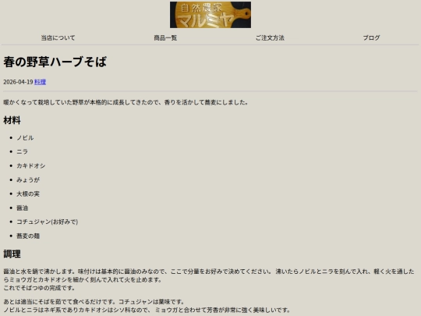Follow the 料理 category link
Screen dimensions: 421x316
tap(40, 82)
